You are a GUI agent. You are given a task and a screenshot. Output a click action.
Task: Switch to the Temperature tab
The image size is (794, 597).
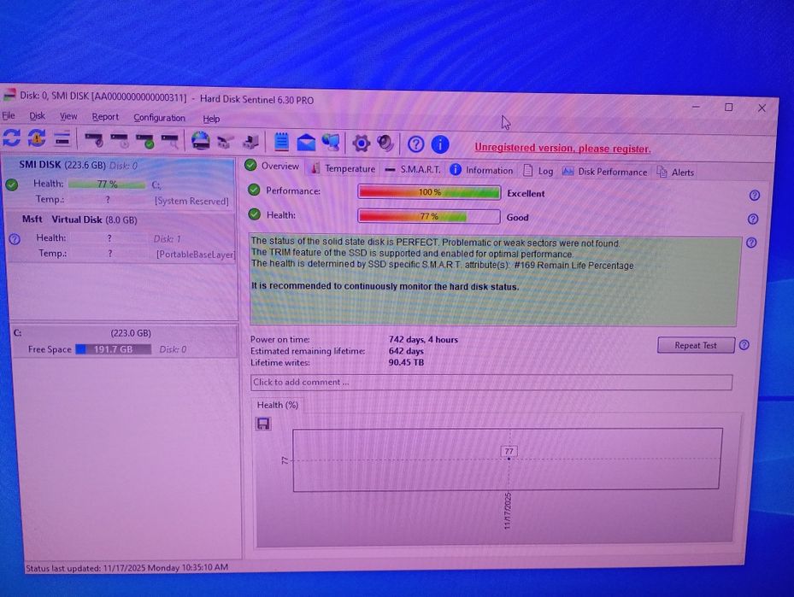[x=343, y=168]
